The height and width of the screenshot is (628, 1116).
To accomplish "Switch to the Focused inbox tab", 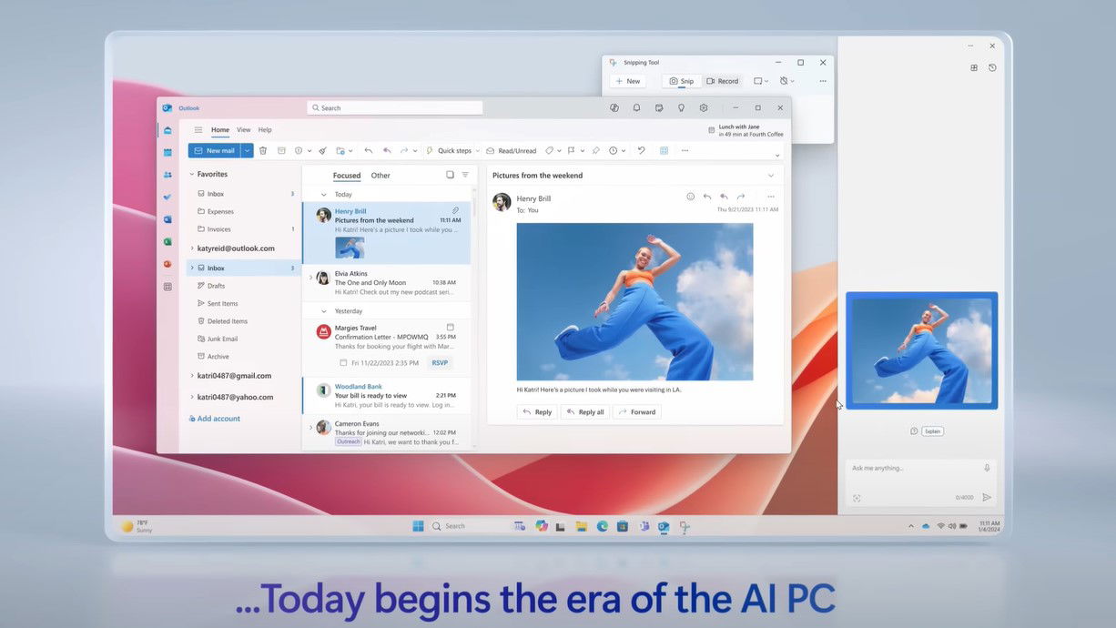I will click(347, 176).
